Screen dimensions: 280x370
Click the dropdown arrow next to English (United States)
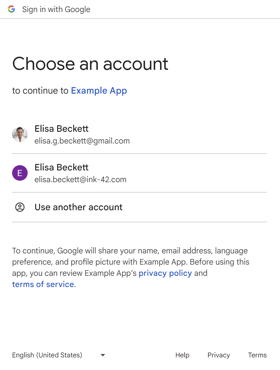103,355
